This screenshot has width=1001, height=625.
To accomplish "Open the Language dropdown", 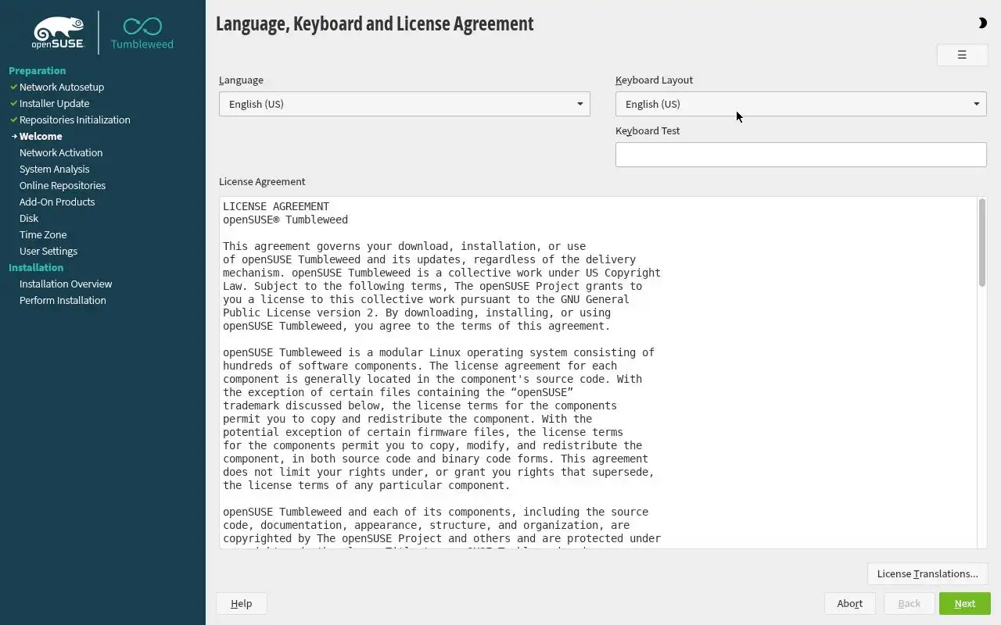I will point(404,104).
